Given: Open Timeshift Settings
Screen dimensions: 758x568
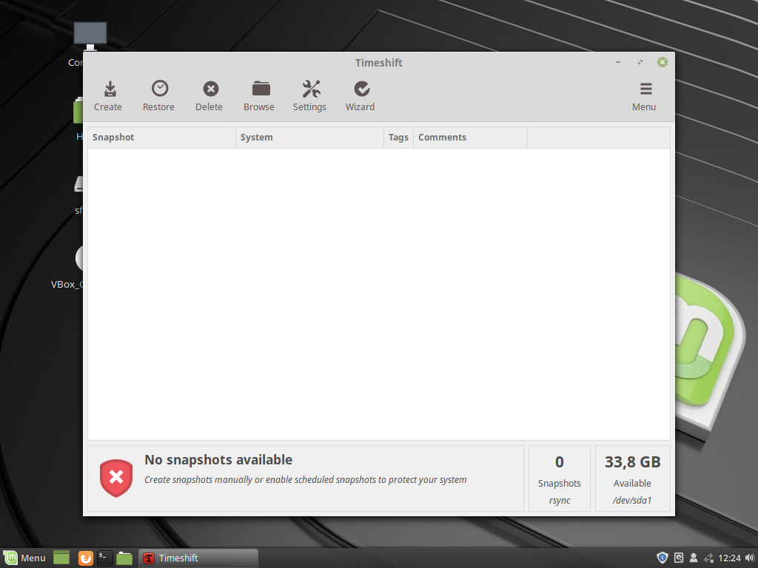Looking at the screenshot, I should [x=309, y=96].
